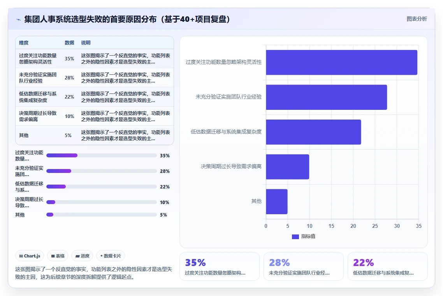Click the chart bar for 决策周期过长导致需求偏离

(x=287, y=167)
